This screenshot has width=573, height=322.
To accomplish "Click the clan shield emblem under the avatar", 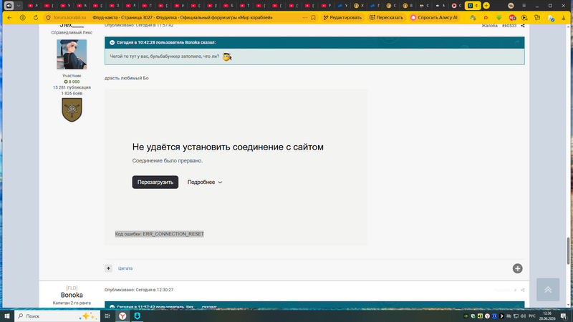I will point(72,109).
